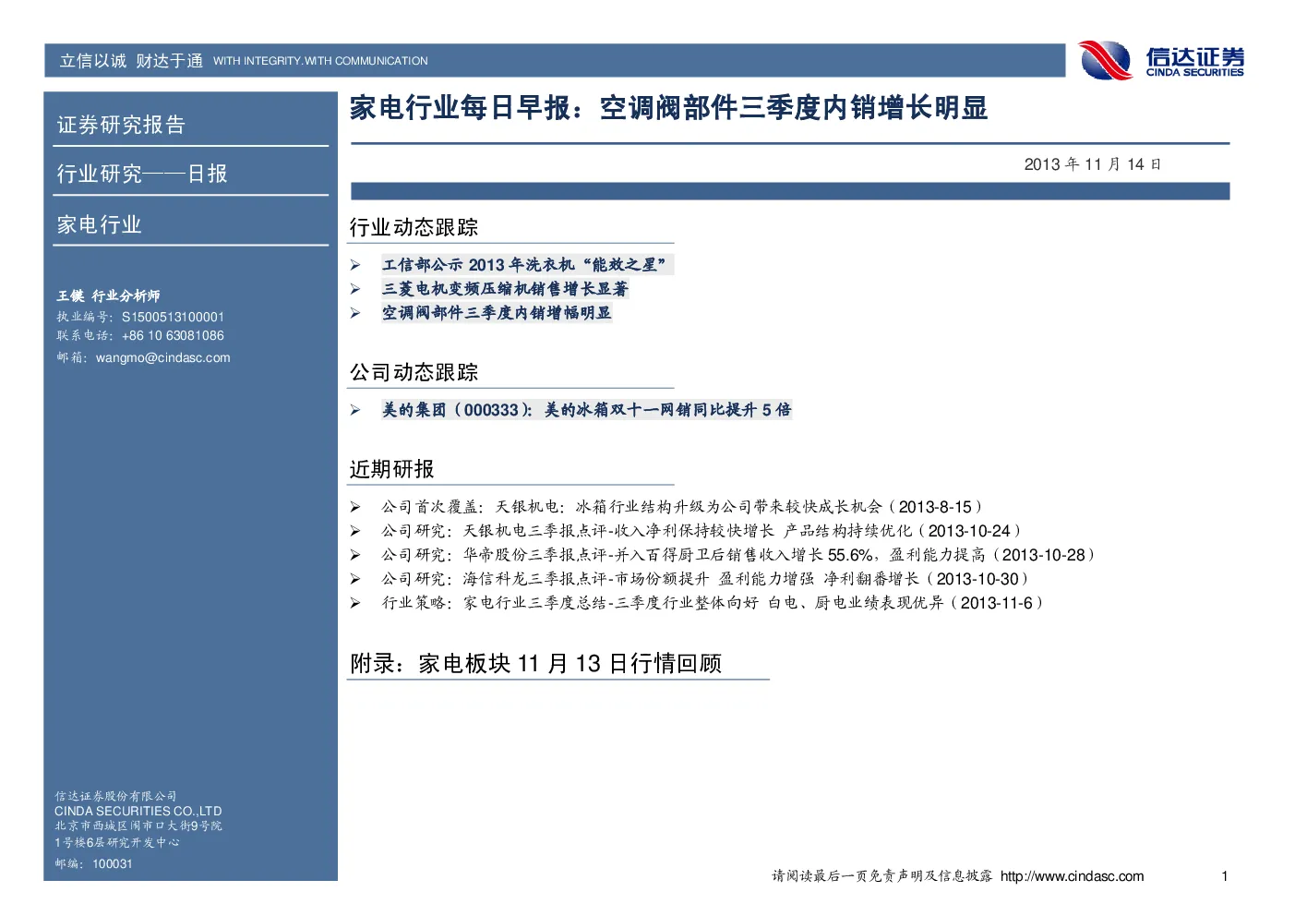Click sidebar label 证券研究报告
This screenshot has height=916, width=1295.
[x=121, y=125]
